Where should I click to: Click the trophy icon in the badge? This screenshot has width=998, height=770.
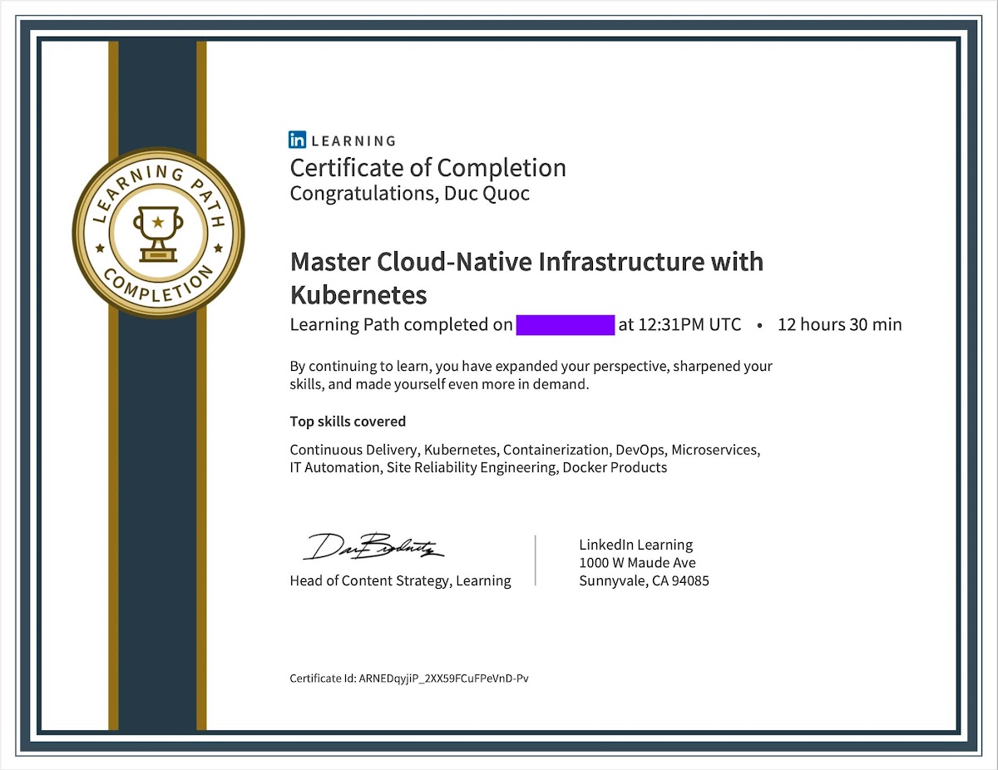point(158,233)
